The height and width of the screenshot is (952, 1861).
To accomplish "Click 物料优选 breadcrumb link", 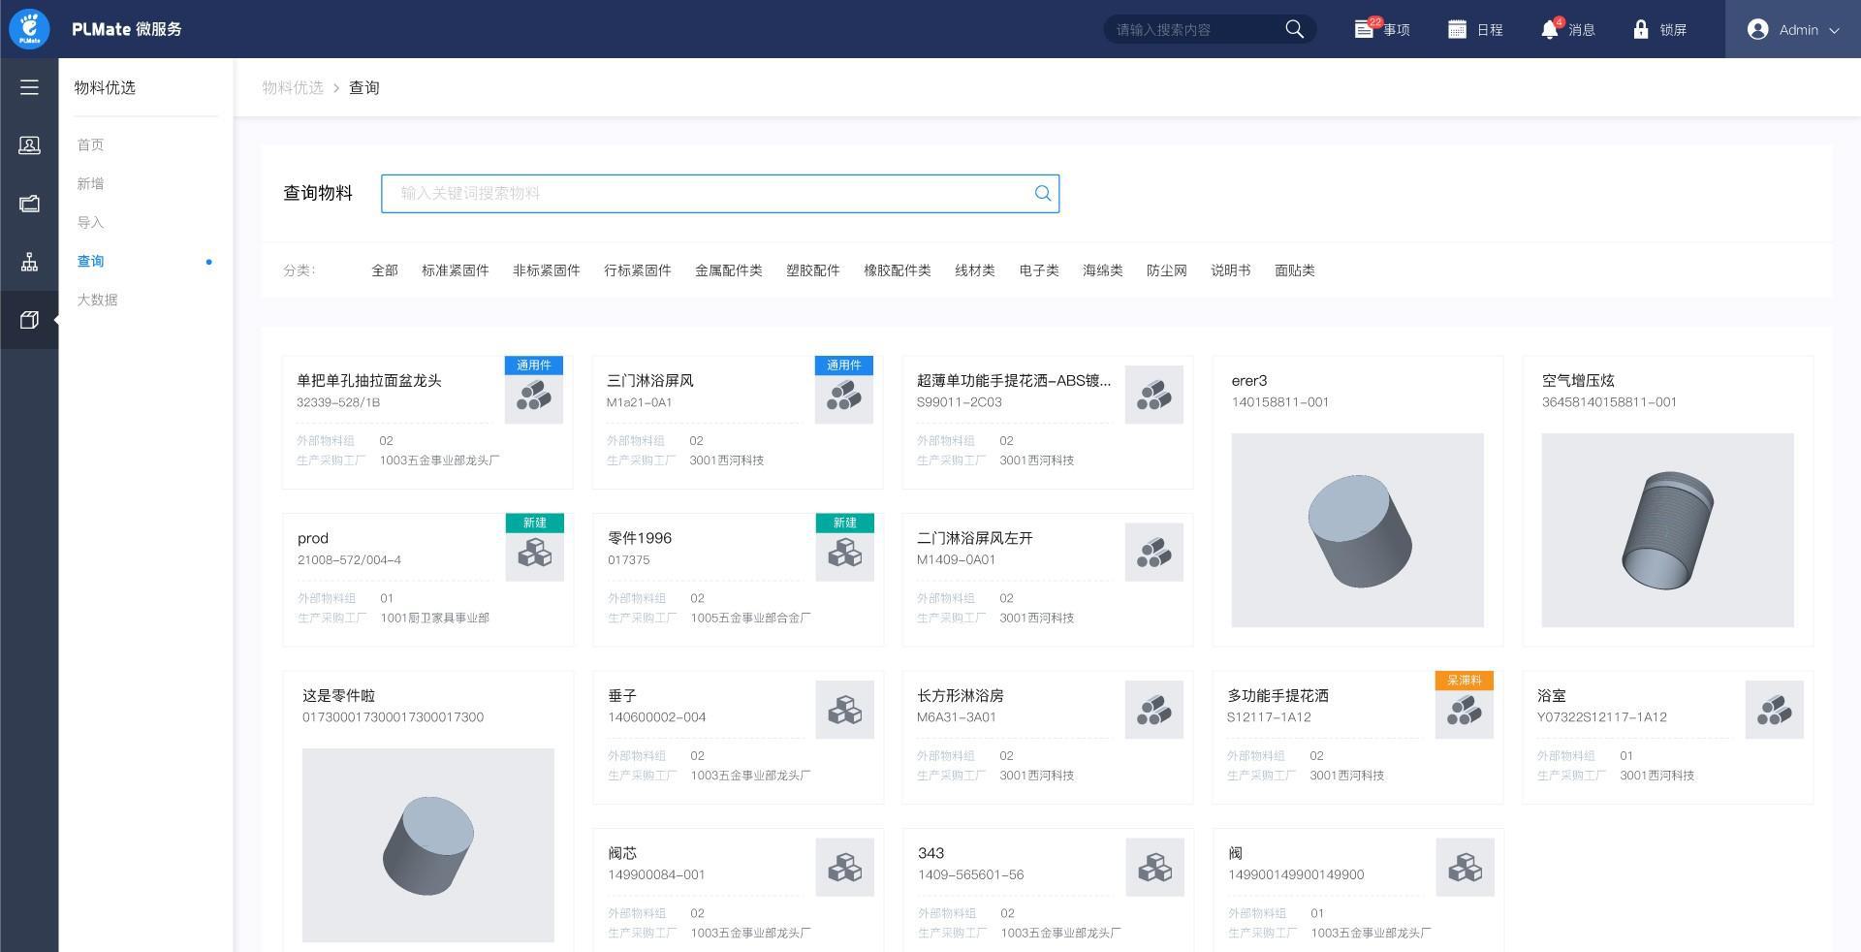I will coord(293,88).
